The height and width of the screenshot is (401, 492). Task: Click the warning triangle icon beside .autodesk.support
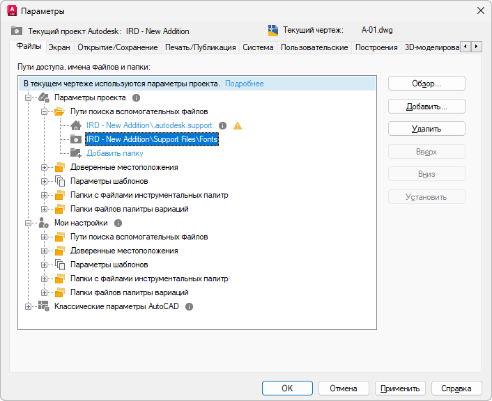click(238, 126)
